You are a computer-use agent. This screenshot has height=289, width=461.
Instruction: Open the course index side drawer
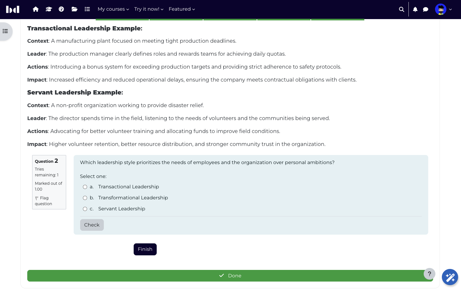[x=6, y=31]
